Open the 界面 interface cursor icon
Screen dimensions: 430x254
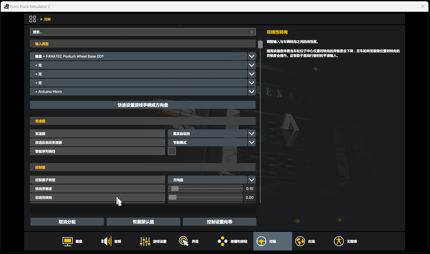point(184,241)
